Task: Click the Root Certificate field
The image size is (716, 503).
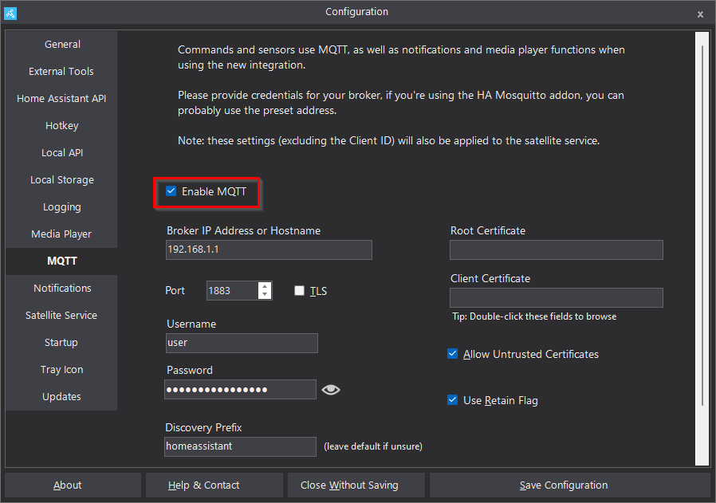Action: click(x=557, y=250)
